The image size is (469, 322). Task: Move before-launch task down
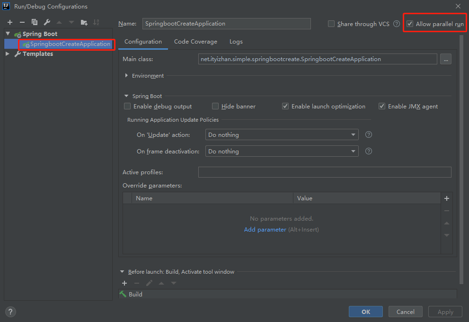pyautogui.click(x=174, y=283)
